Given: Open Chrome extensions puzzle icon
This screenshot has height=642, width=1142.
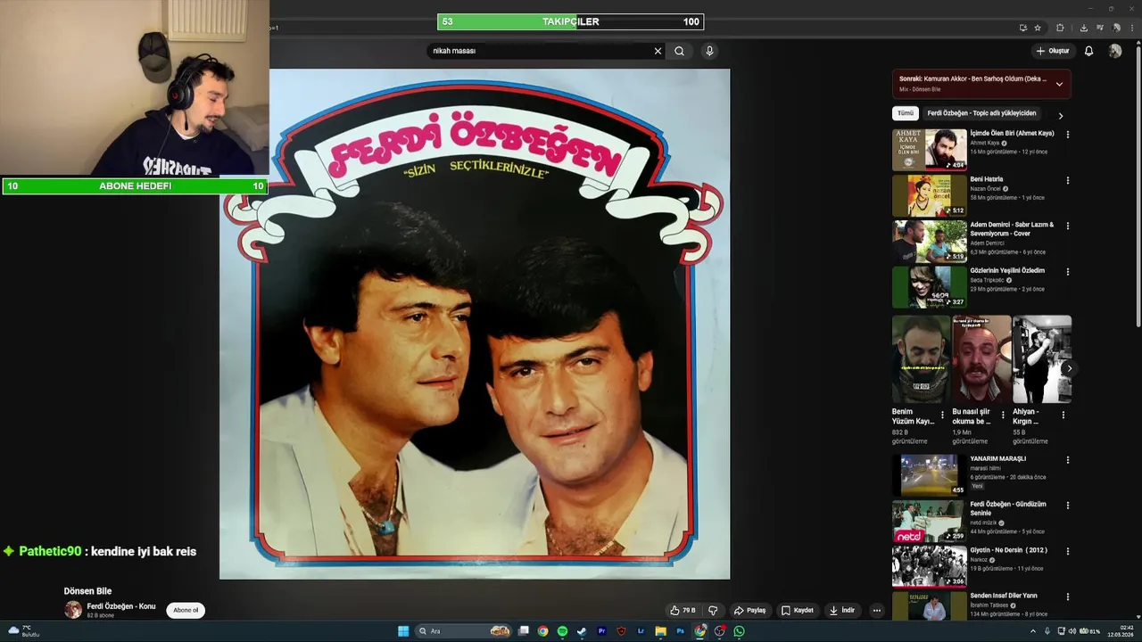Looking at the screenshot, I should (x=1060, y=28).
